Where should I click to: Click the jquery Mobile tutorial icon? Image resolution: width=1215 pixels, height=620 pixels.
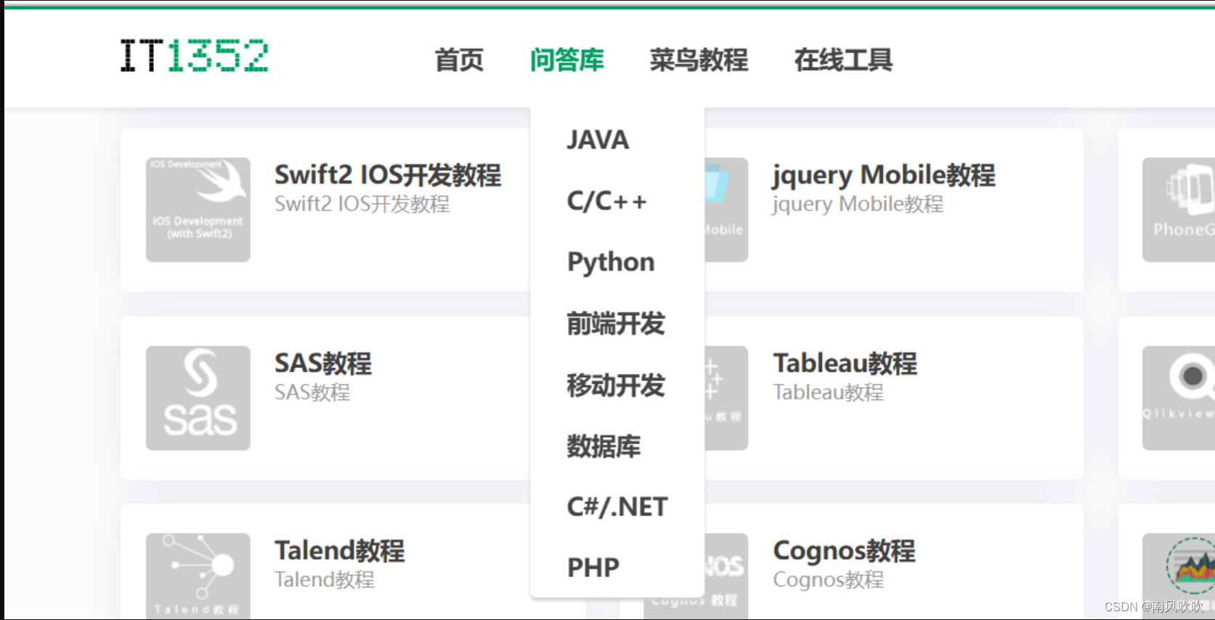point(726,210)
